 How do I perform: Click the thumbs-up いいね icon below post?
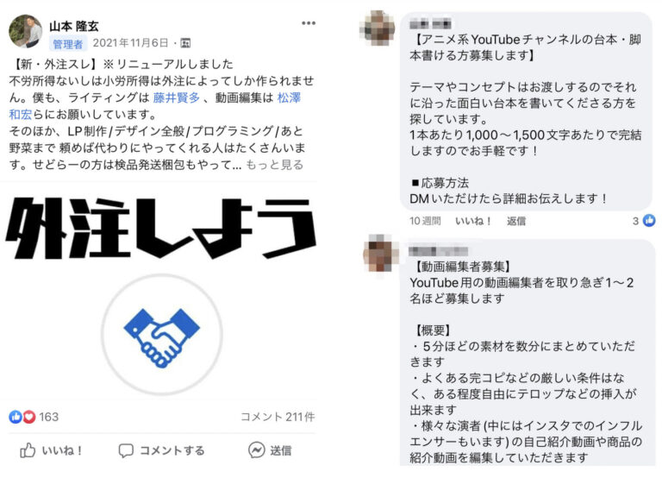tap(28, 450)
